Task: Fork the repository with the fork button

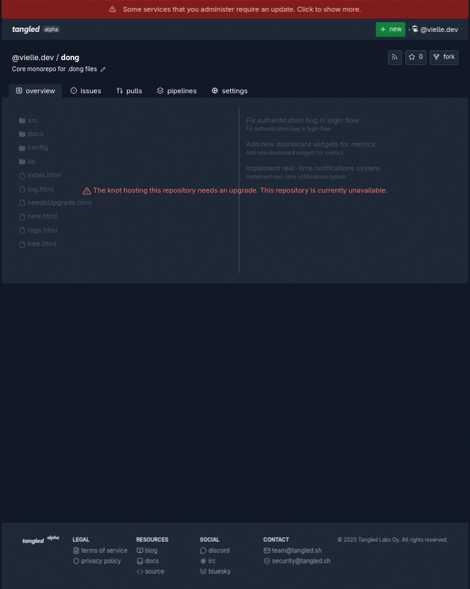Action: click(x=444, y=58)
